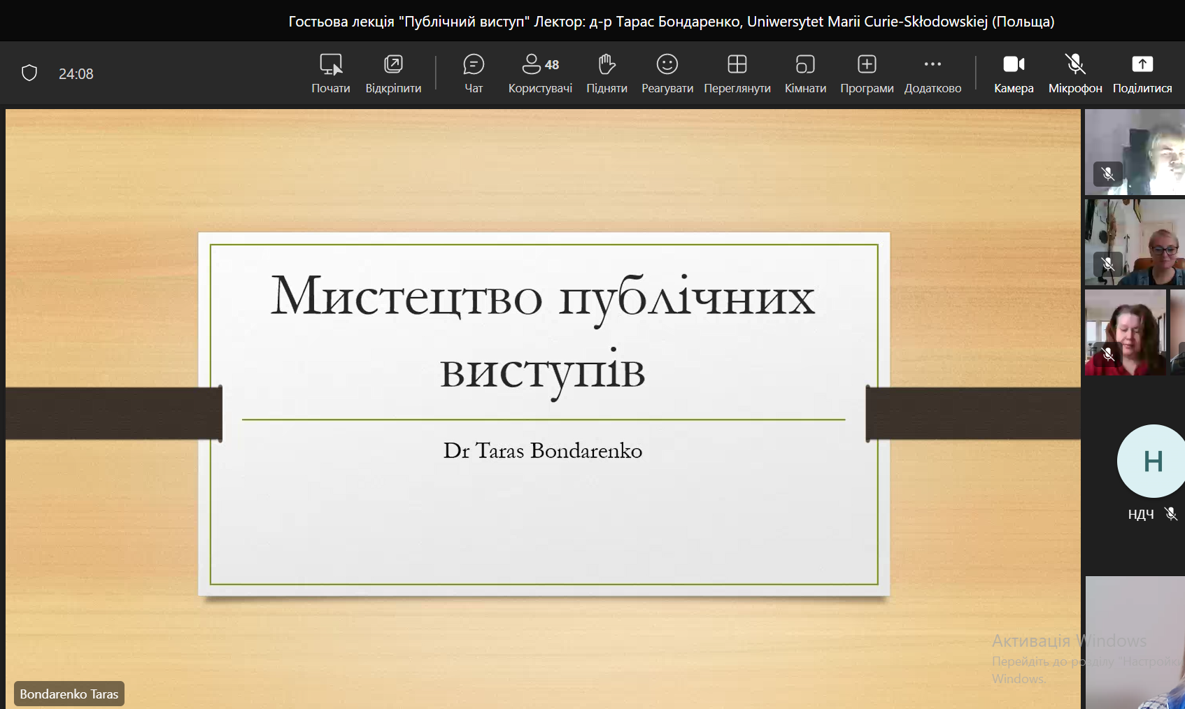Open Кімнати breakout rooms
Screen dimensions: 1185x709
click(x=805, y=73)
